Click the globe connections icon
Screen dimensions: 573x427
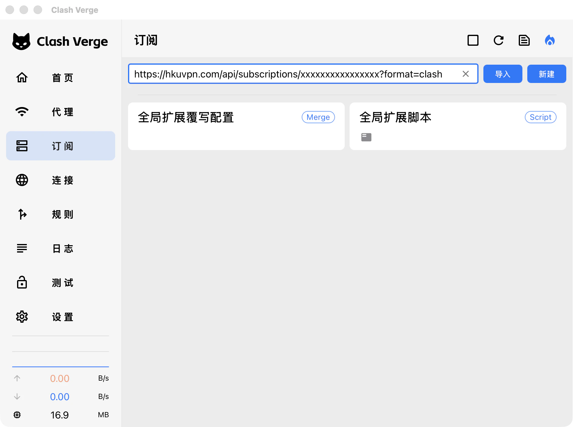point(22,180)
